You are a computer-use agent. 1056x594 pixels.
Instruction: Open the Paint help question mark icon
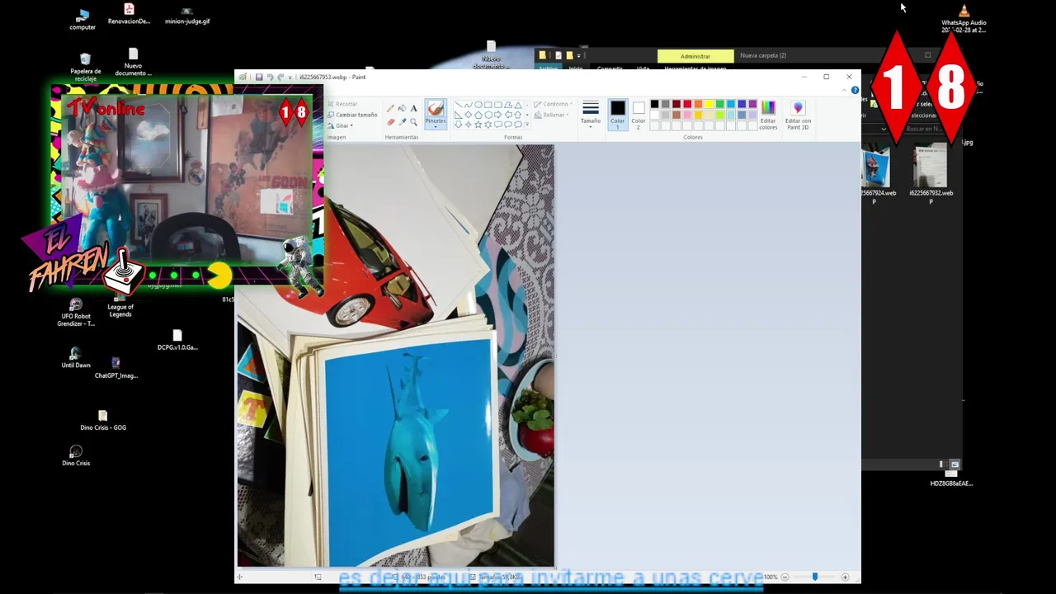tap(855, 90)
